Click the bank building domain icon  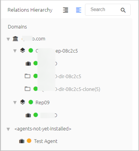tap(15, 39)
